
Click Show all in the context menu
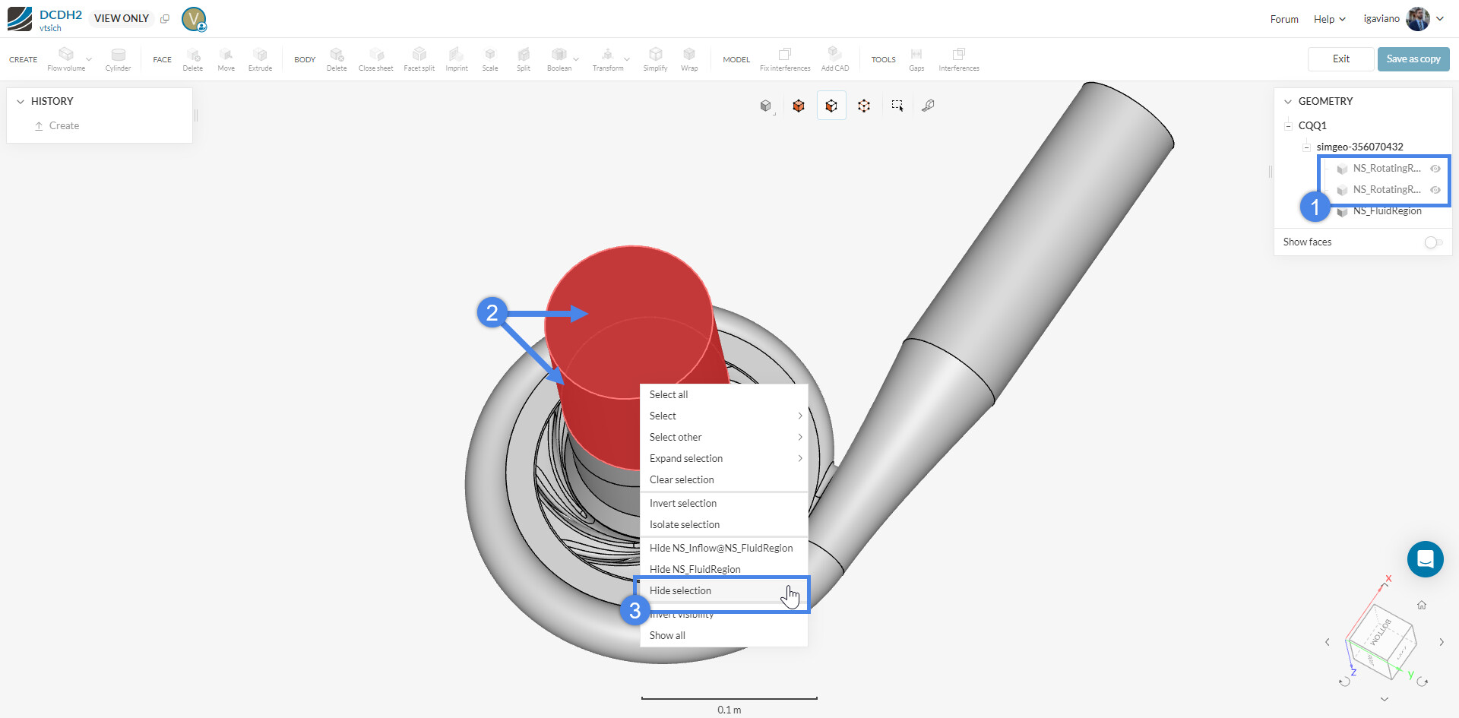click(x=666, y=635)
